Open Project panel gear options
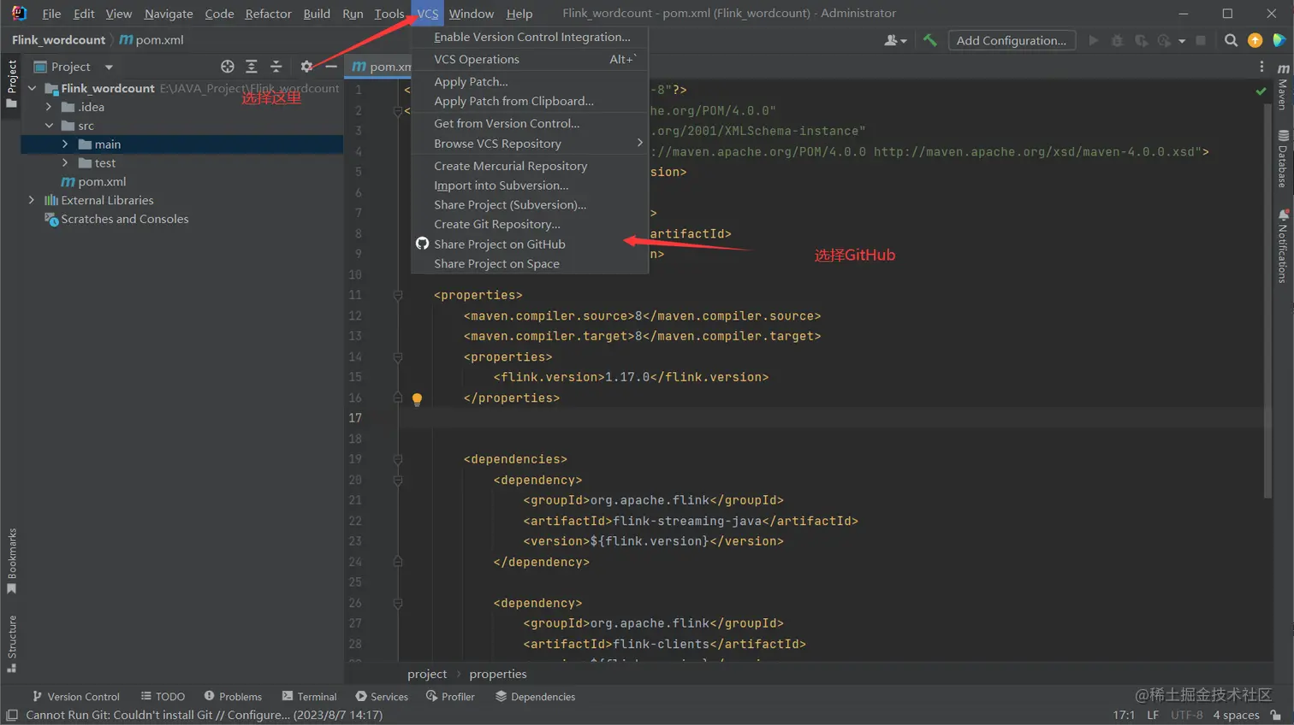This screenshot has height=725, width=1294. tap(306, 67)
